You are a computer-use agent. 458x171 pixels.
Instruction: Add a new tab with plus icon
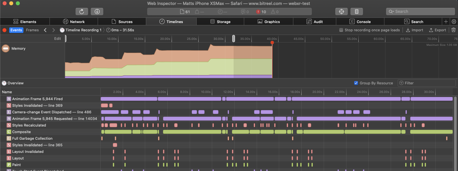(446, 22)
